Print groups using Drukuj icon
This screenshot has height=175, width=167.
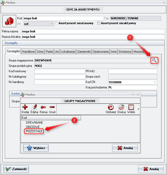point(122,107)
